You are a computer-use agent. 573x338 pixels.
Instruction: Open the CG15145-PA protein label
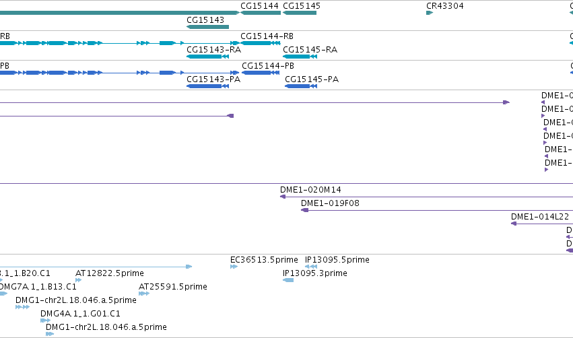(x=312, y=79)
